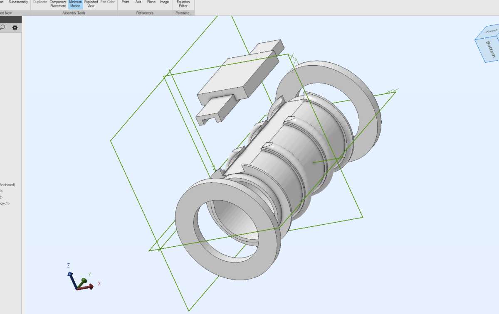Open the Equation Editor
Viewport: 499px width, 314px height.
pyautogui.click(x=183, y=4)
